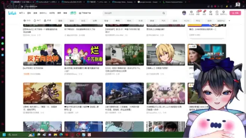This screenshot has width=246, height=138.
Task: Open the 游戏中心 menu item
Action: 43,13
